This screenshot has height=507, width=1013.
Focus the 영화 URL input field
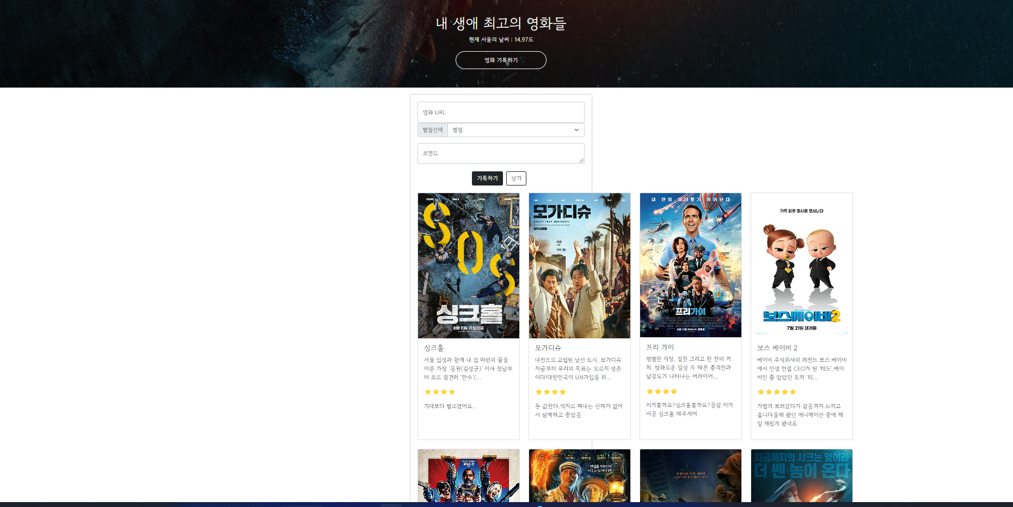pos(501,112)
